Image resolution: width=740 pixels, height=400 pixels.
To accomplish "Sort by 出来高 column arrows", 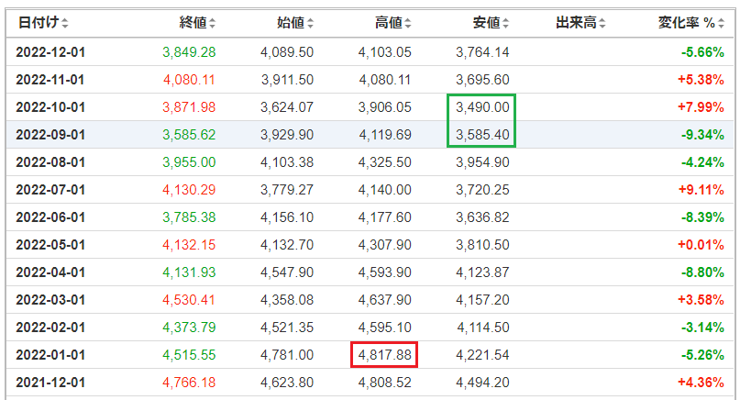I will pyautogui.click(x=602, y=23).
